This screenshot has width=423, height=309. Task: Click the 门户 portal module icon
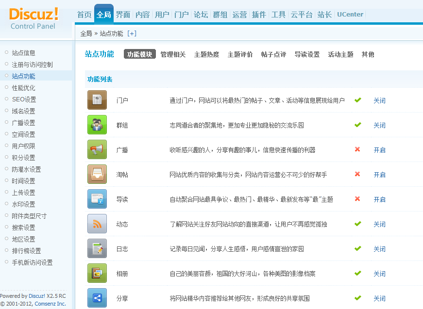[x=97, y=100]
